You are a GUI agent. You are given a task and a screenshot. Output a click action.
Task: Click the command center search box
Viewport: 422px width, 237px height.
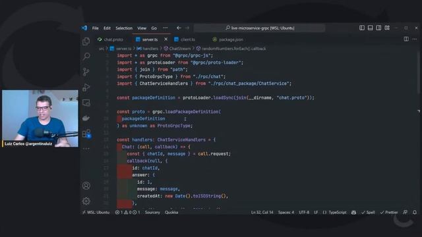click(259, 28)
